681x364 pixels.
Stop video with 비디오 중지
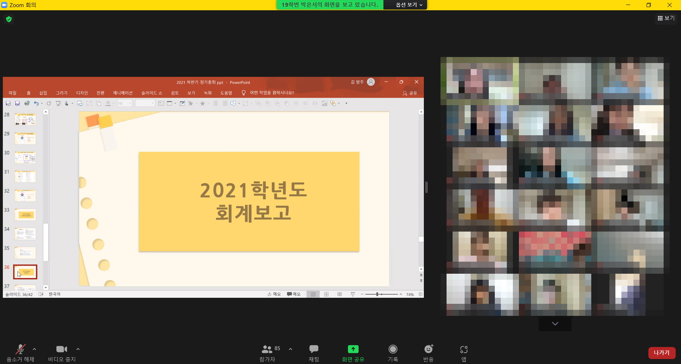pyautogui.click(x=62, y=349)
